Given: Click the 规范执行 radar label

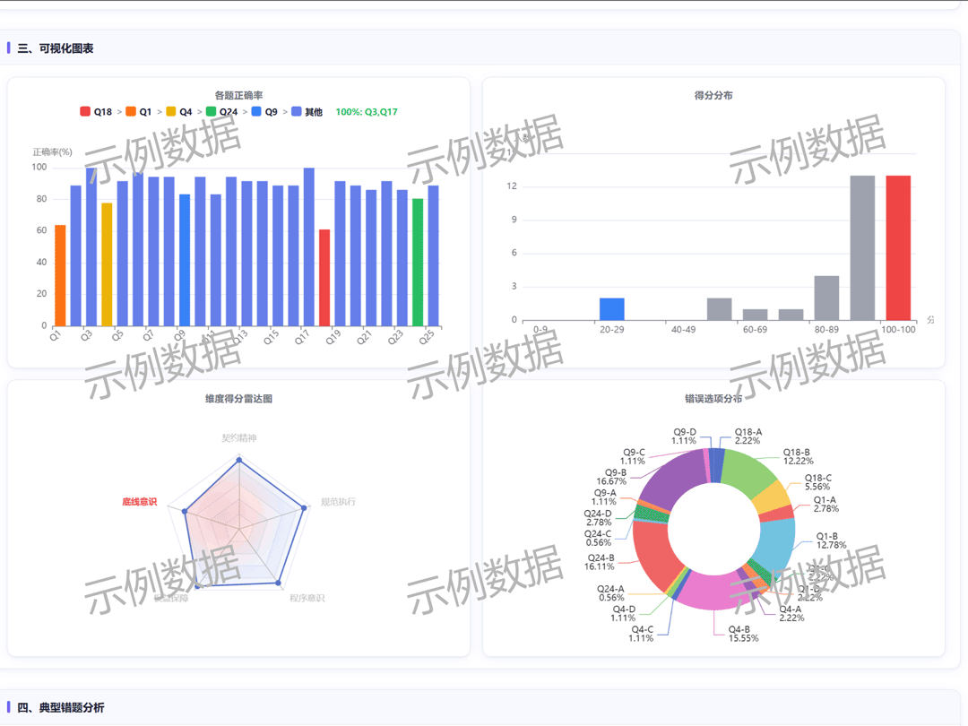Looking at the screenshot, I should [x=338, y=502].
